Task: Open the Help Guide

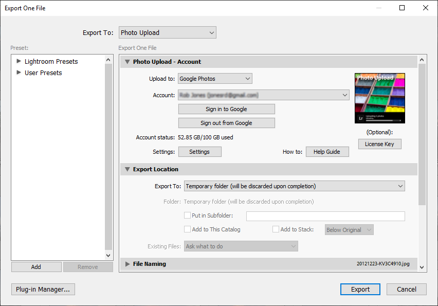Action: click(326, 152)
